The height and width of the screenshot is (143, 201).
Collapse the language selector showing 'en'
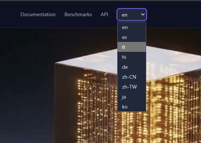tap(132, 14)
